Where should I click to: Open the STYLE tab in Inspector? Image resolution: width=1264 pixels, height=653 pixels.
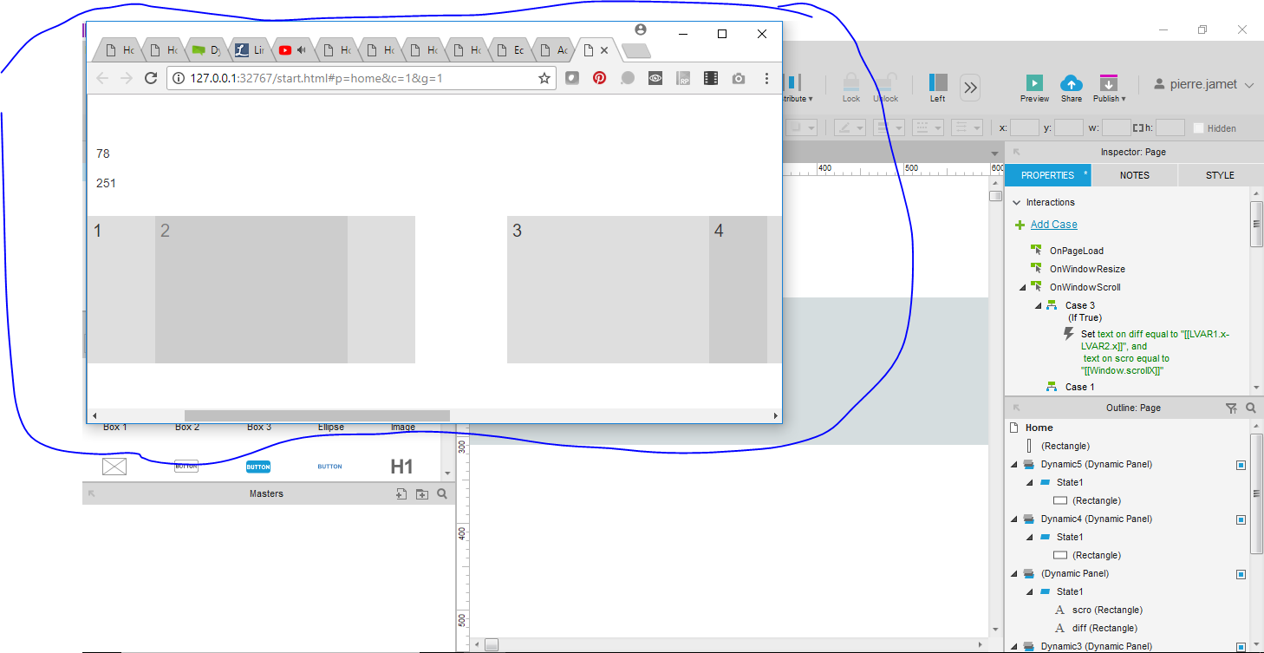click(x=1219, y=174)
